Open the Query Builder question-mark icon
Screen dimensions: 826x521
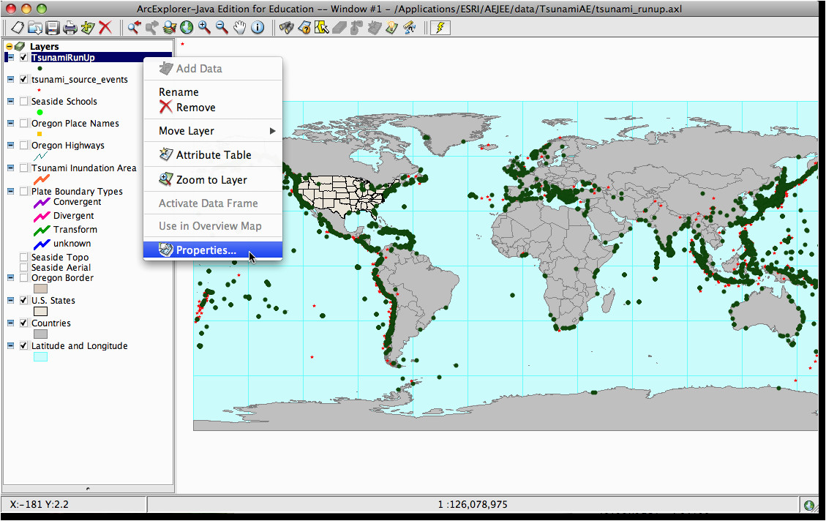coord(304,27)
